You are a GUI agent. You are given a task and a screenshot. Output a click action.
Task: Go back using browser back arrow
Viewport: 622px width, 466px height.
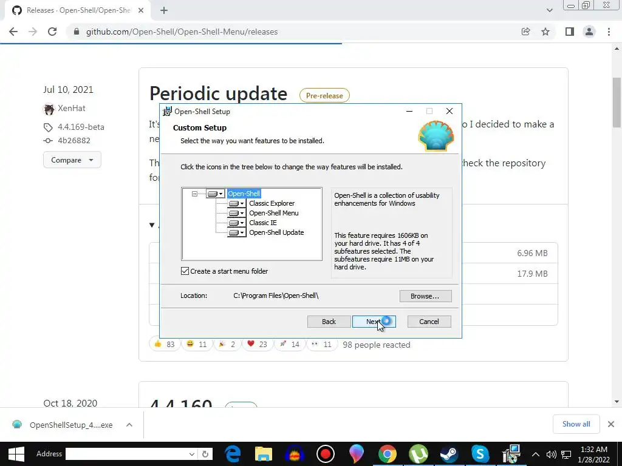(x=13, y=32)
